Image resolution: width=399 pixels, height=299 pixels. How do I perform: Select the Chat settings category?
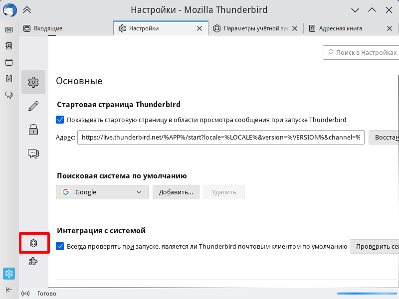pyautogui.click(x=33, y=153)
